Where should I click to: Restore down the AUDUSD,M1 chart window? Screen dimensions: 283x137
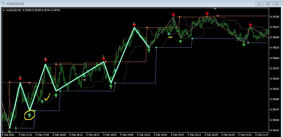click(268, 4)
